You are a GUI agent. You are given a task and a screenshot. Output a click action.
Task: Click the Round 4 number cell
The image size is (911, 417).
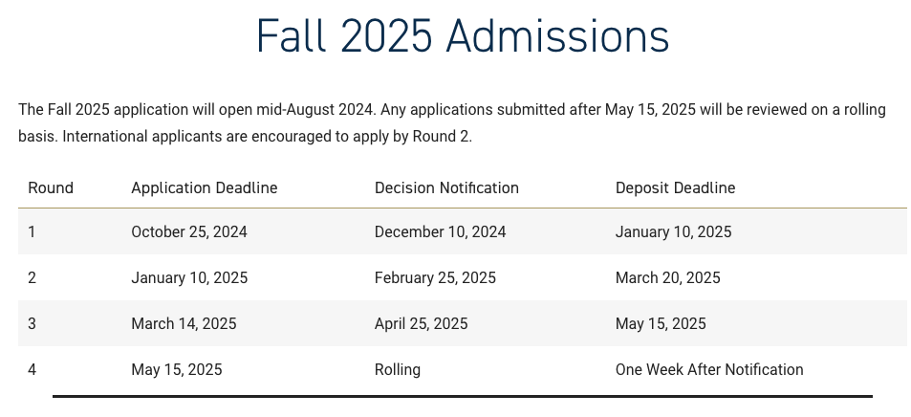point(32,369)
